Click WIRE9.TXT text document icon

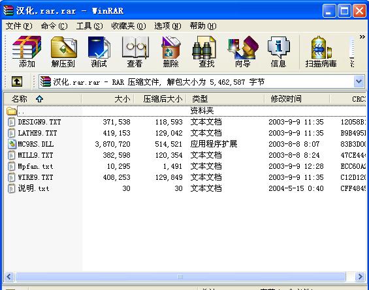(11, 177)
